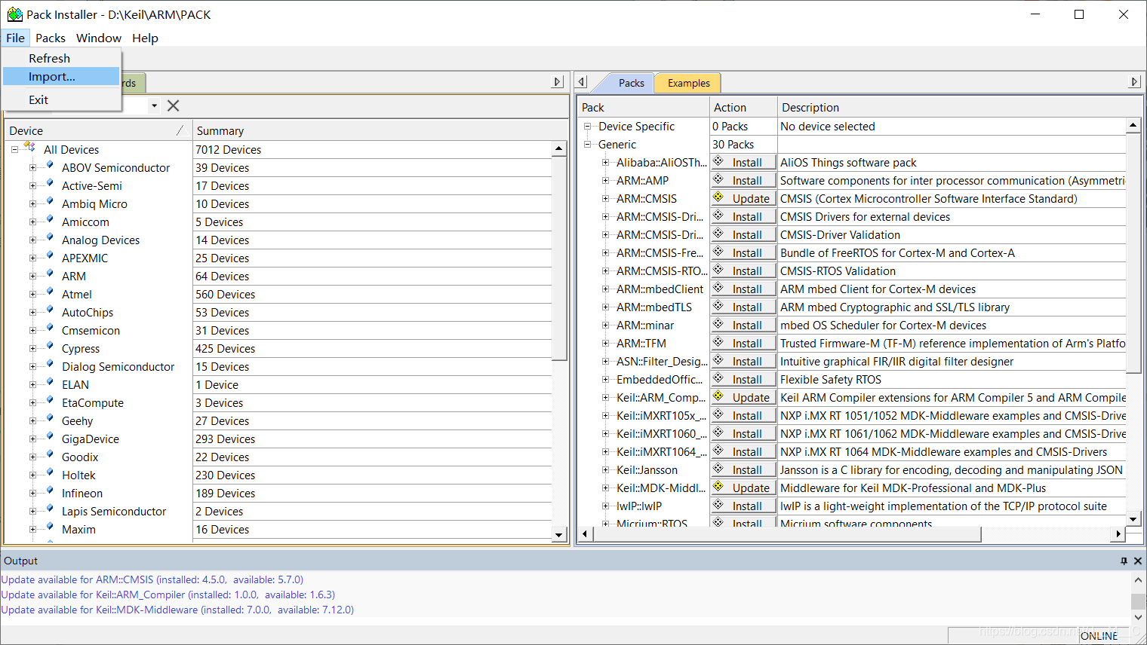Open the Packs menu

coord(51,38)
